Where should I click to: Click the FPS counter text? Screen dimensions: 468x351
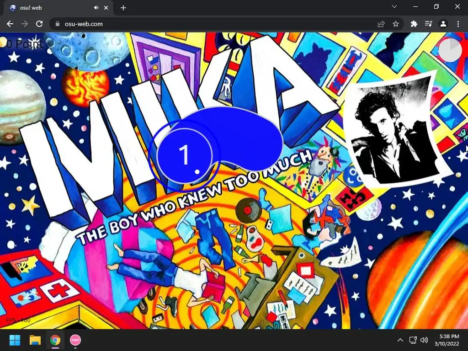18,320
